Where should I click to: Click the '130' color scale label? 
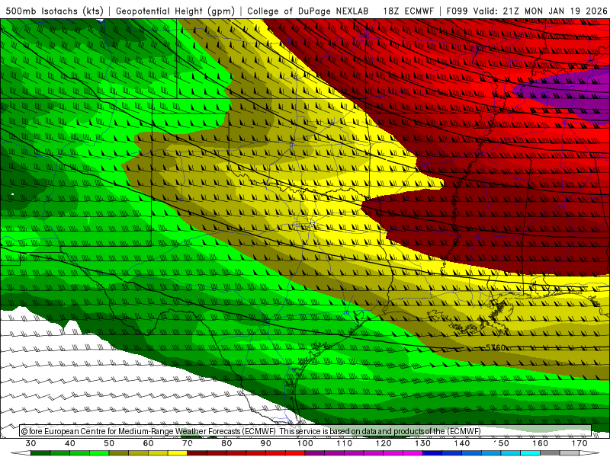click(x=422, y=443)
